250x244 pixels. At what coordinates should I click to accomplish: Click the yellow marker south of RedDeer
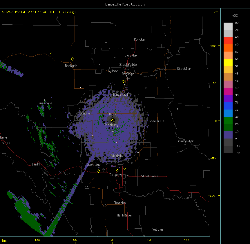click(124, 81)
